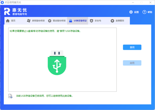The width and height of the screenshot is (155, 110).
Task: Select the USB设备锁定 tab
Action: 78,21
